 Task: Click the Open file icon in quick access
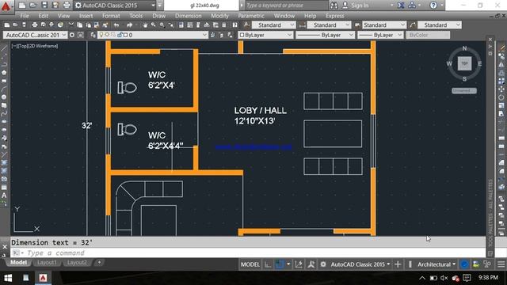pos(33,6)
